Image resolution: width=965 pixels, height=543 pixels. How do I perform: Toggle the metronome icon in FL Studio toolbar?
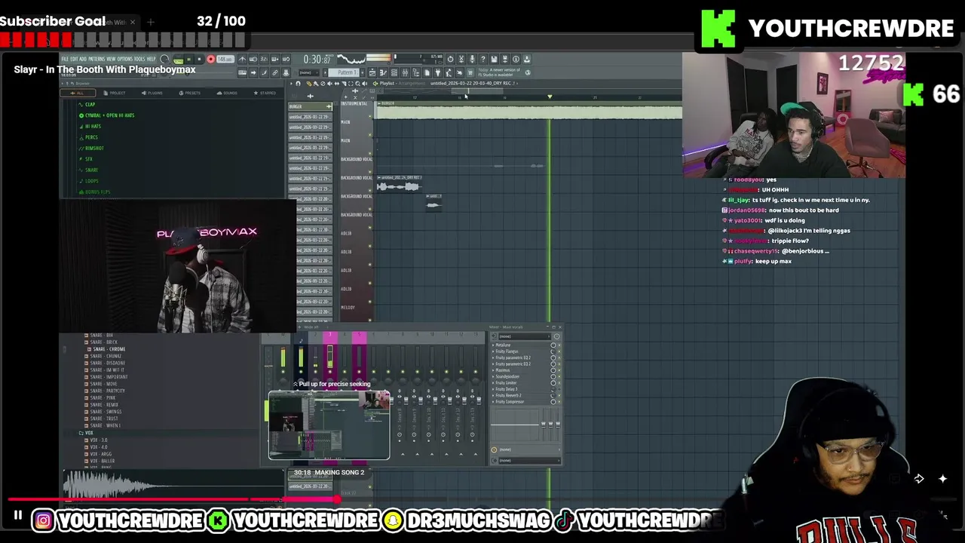[243, 59]
